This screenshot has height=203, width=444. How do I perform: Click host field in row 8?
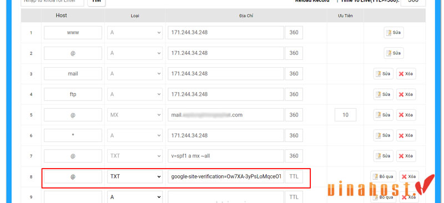[x=73, y=176]
